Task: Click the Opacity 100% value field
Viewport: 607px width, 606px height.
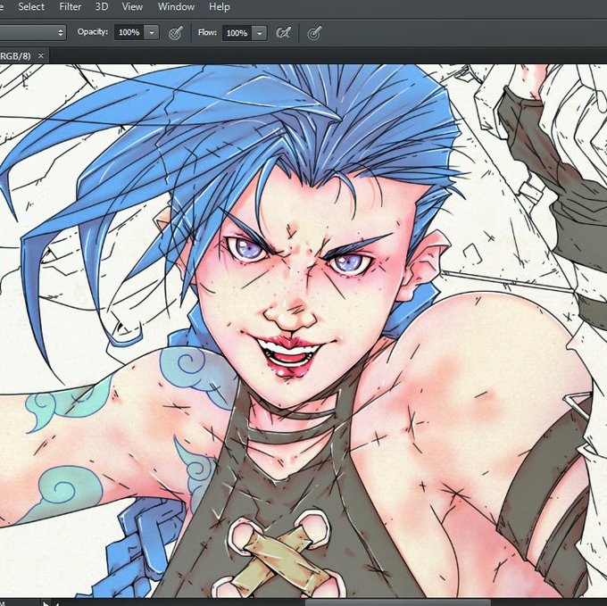Action: tap(129, 32)
